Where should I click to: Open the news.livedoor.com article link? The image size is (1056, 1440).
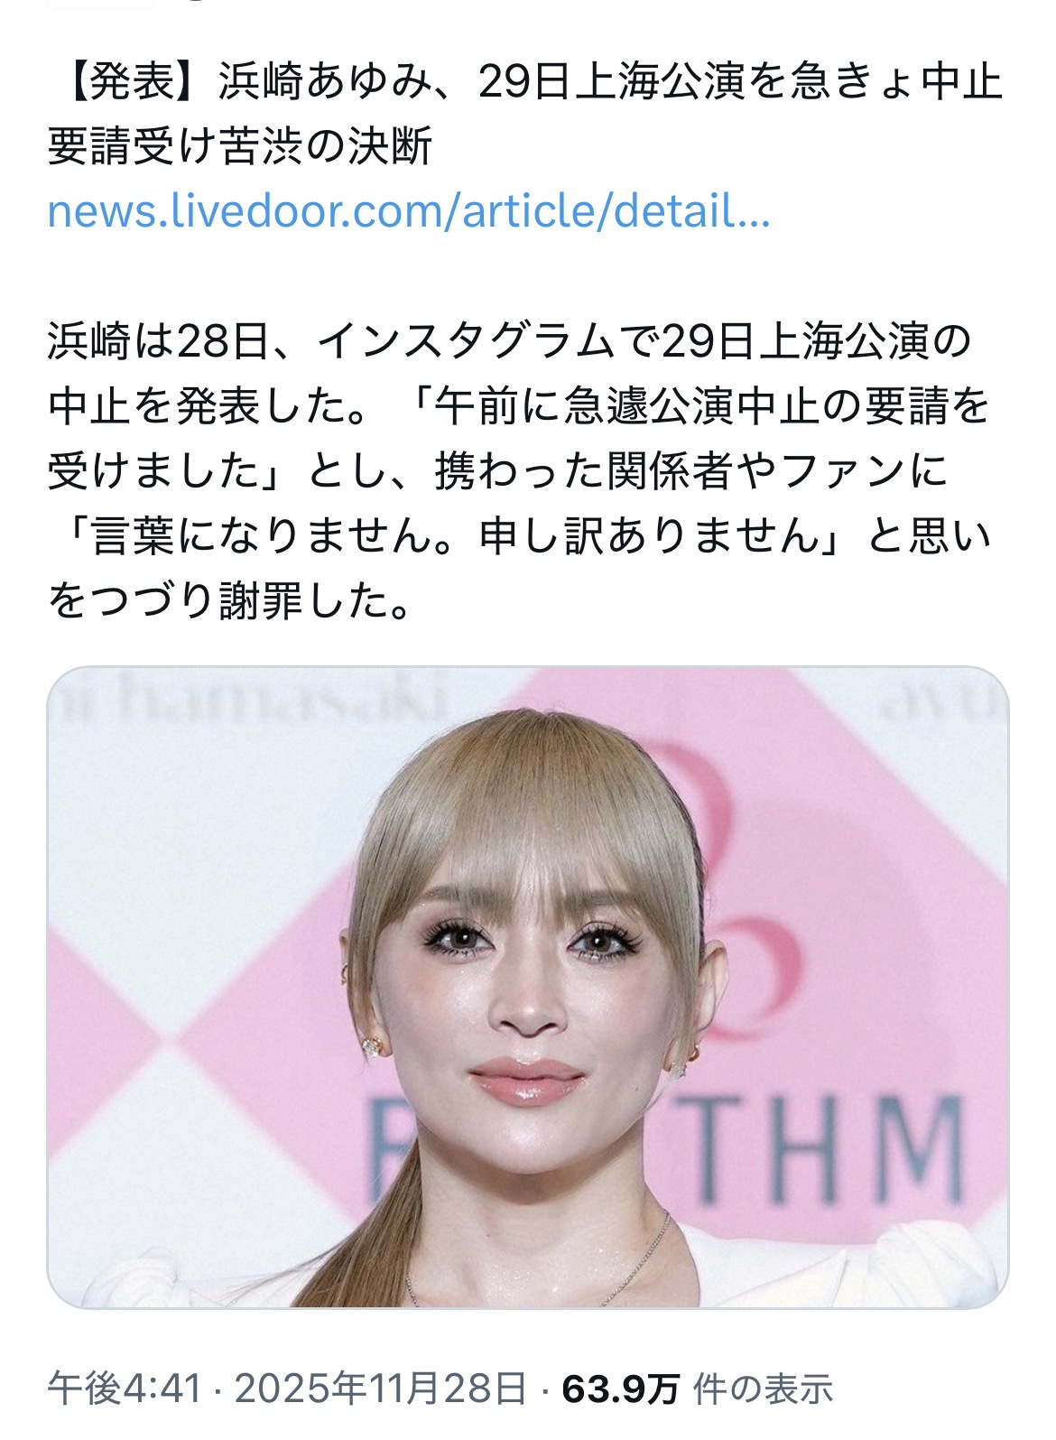(409, 212)
